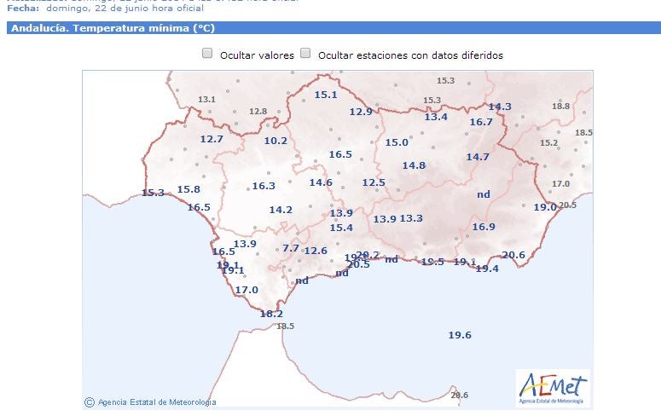Click the 14.3 station value
Screen dimensions: 661x416
coord(500,107)
